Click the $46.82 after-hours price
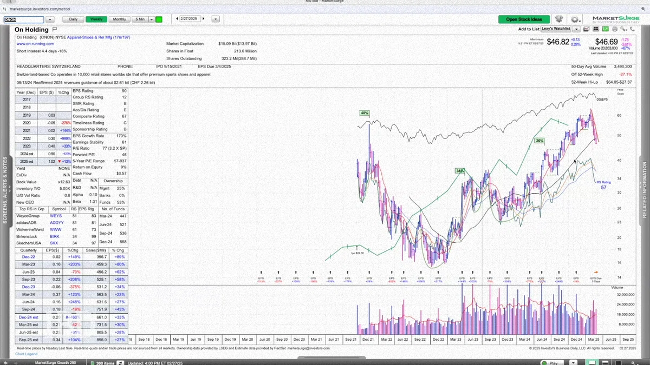The height and width of the screenshot is (365, 650). pyautogui.click(x=558, y=42)
